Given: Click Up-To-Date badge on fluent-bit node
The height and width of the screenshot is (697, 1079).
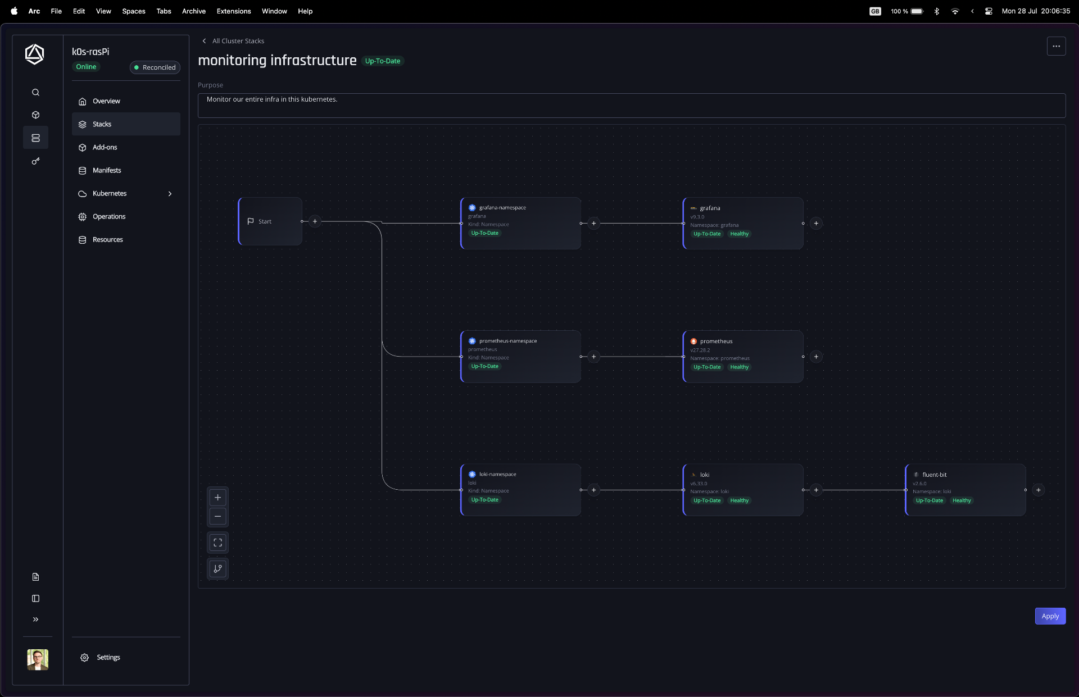Looking at the screenshot, I should (x=930, y=500).
